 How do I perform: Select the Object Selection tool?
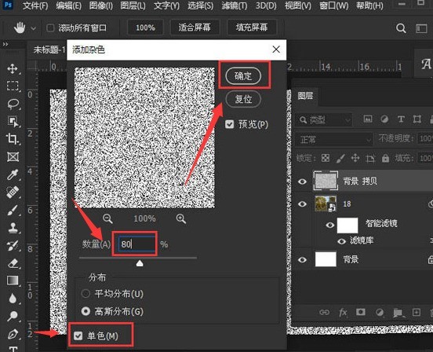coord(13,121)
